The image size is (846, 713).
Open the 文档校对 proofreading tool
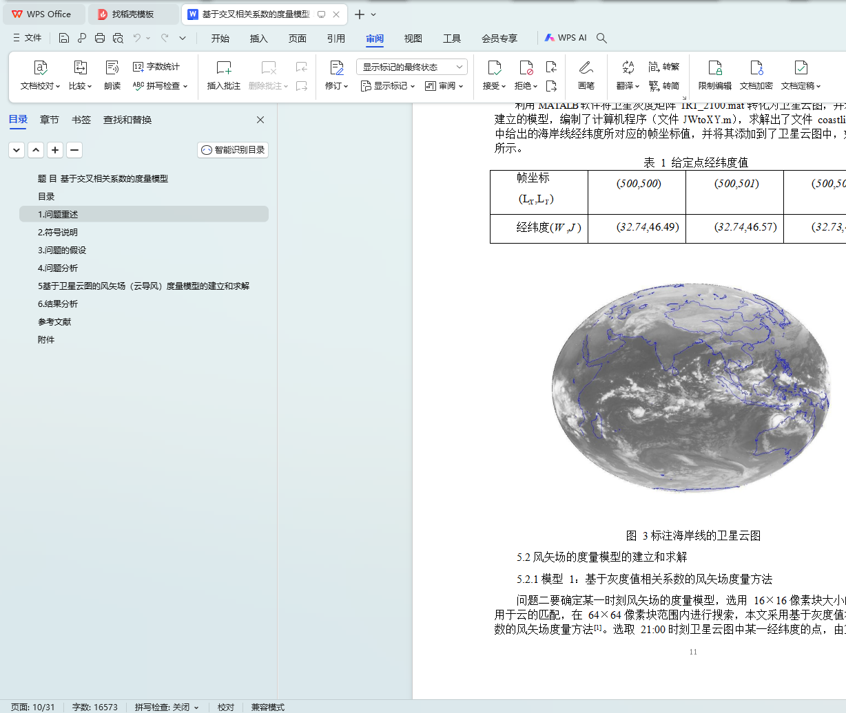coord(40,76)
